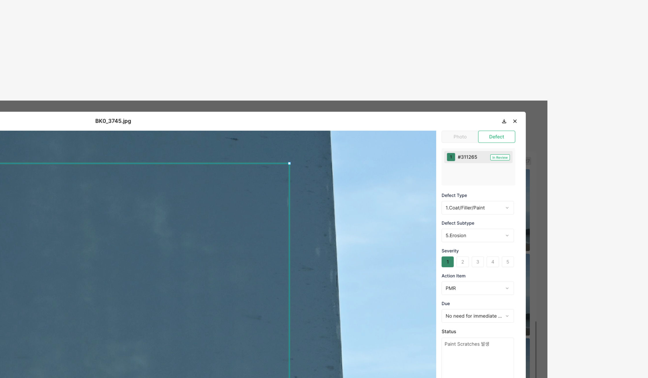This screenshot has width=648, height=378.
Task: Close the BK0_3745.jpg photo viewer
Action: coord(515,121)
